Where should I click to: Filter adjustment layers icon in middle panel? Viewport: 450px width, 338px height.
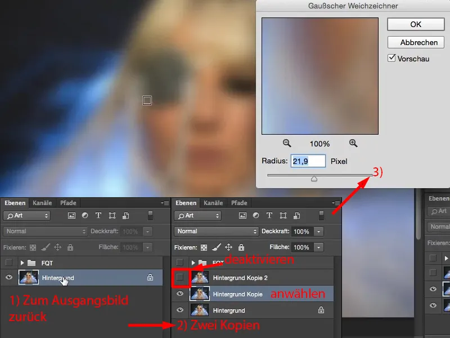coord(256,216)
